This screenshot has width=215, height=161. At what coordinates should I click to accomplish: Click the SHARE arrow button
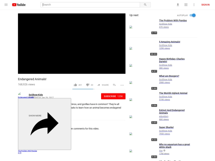click(x=103, y=85)
